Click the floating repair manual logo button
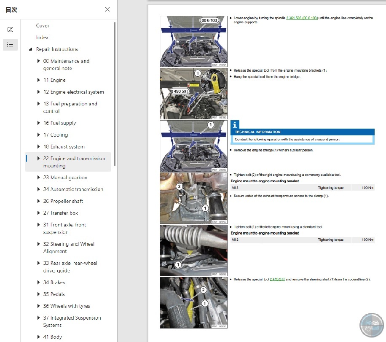The image size is (386, 342). click(371, 325)
